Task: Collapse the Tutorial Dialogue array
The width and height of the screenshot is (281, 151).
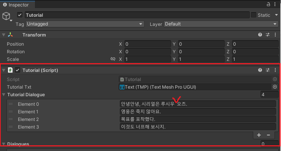Action: pyautogui.click(x=3, y=94)
